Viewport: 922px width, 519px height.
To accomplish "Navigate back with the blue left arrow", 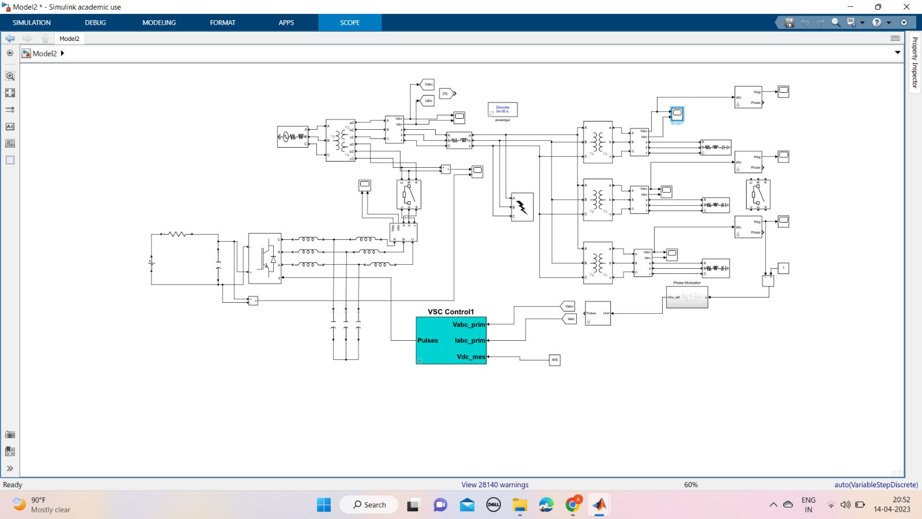I will [x=10, y=38].
